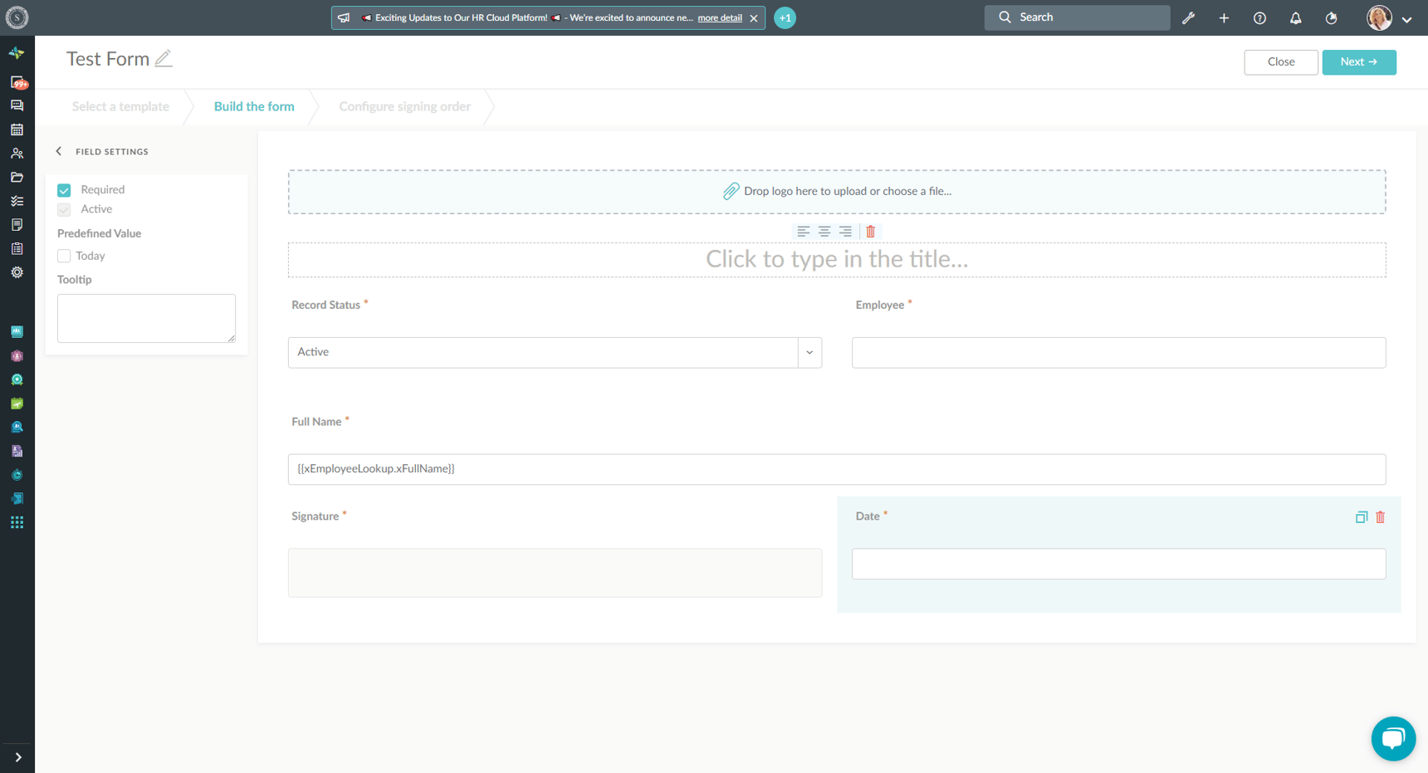This screenshot has height=773, width=1428.
Task: Open the Record Status dropdown
Action: pyautogui.click(x=809, y=352)
